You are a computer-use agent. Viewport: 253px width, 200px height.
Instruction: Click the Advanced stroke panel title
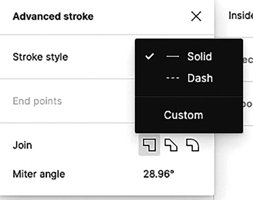(53, 17)
